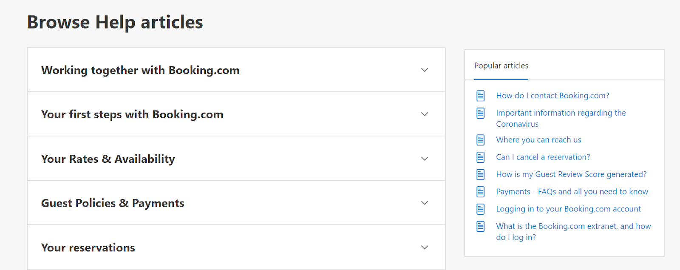Open 'Can I cancel a reservation?' link
The height and width of the screenshot is (270, 680).
tap(543, 157)
